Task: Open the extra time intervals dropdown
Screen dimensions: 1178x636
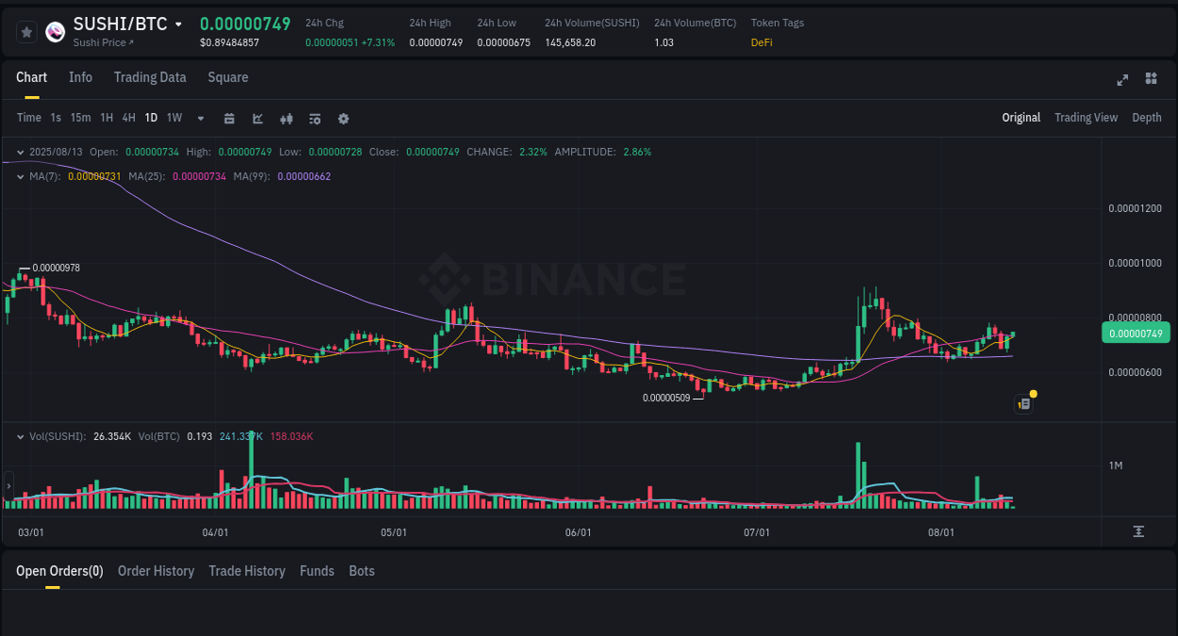Action: [x=200, y=118]
